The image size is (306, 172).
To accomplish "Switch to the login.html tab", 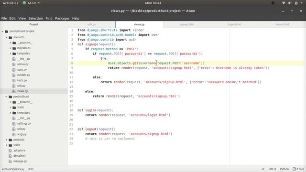I will [234, 24].
